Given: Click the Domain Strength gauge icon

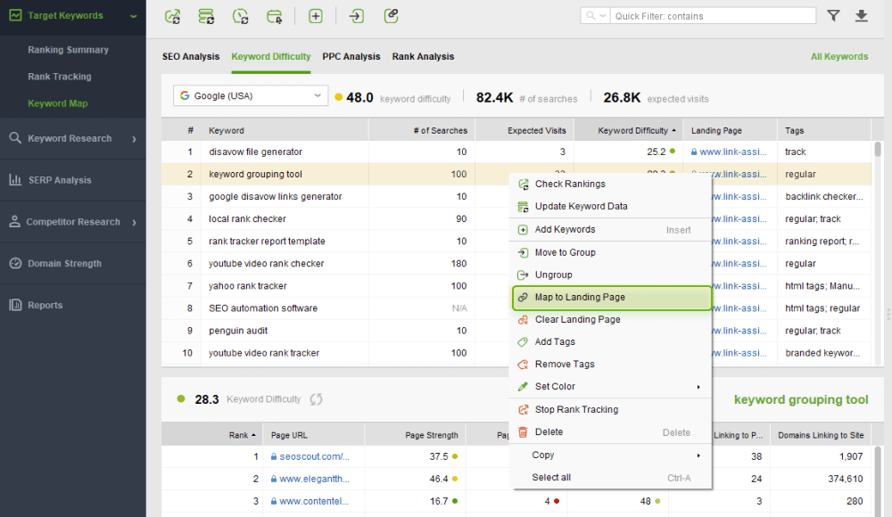Looking at the screenshot, I should point(15,263).
